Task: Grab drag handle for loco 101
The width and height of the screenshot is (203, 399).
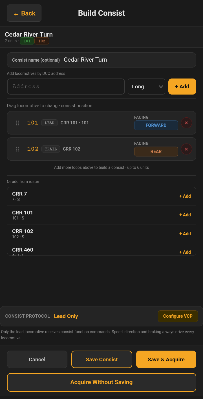Action: pyautogui.click(x=17, y=123)
